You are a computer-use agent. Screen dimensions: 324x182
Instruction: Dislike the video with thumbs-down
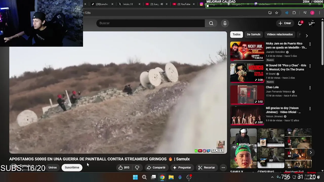tap(137, 168)
